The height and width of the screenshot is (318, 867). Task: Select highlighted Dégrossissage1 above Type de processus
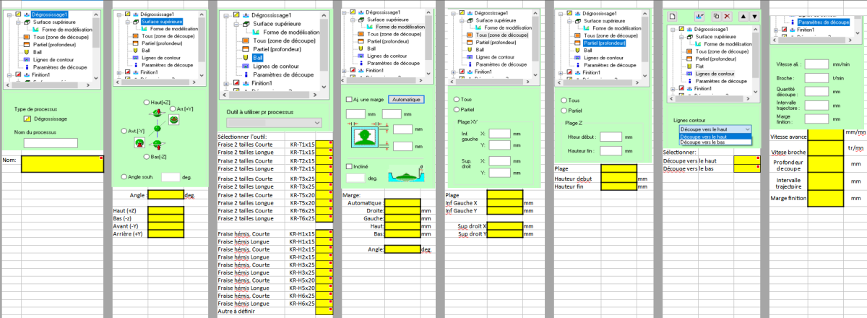(x=48, y=14)
